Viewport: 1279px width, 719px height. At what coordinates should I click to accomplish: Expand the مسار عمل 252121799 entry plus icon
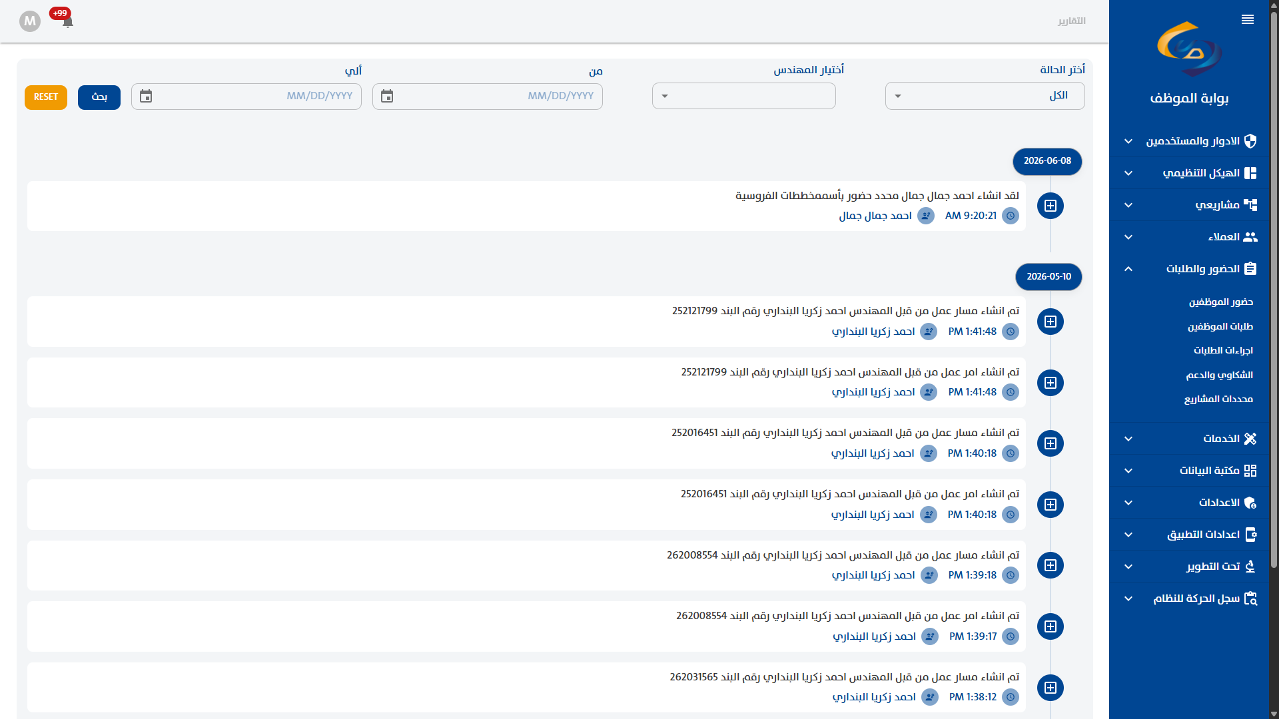click(x=1051, y=322)
